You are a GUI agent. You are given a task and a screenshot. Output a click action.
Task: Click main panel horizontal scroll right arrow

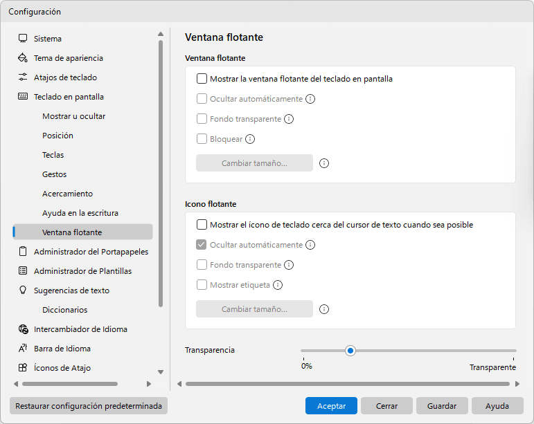point(517,384)
